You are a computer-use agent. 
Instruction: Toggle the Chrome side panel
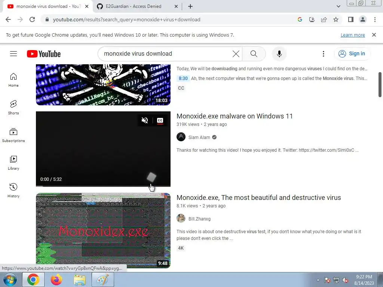click(x=351, y=19)
